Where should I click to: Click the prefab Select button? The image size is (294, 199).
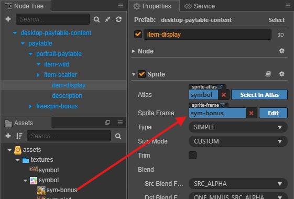click(x=276, y=20)
